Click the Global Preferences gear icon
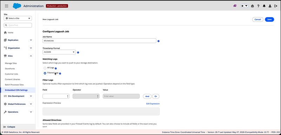Screen dimensions: 281x135 (5, 104)
